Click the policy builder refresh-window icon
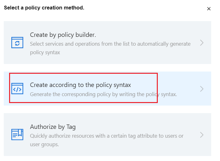This screenshot has width=220, height=161. point(17,43)
